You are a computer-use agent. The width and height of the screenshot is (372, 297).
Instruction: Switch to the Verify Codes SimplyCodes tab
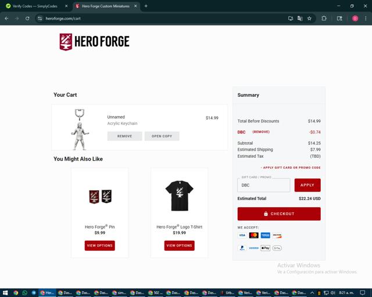35,6
